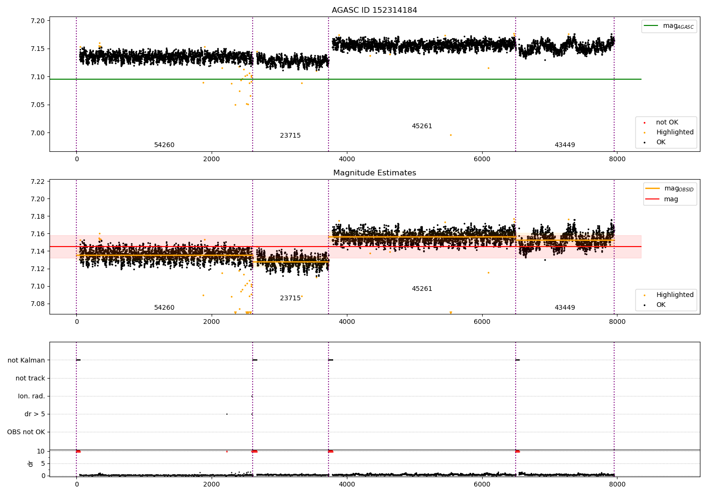Click OBSID label 23715 in Magnitude Estimates plot
707x495 pixels.
click(x=290, y=298)
